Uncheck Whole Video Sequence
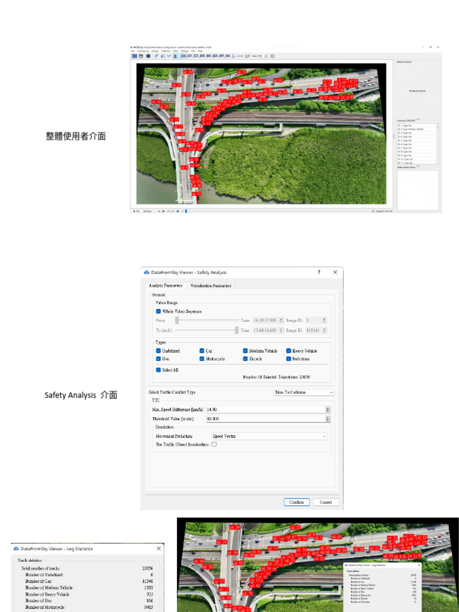The height and width of the screenshot is (612, 459). click(x=158, y=311)
